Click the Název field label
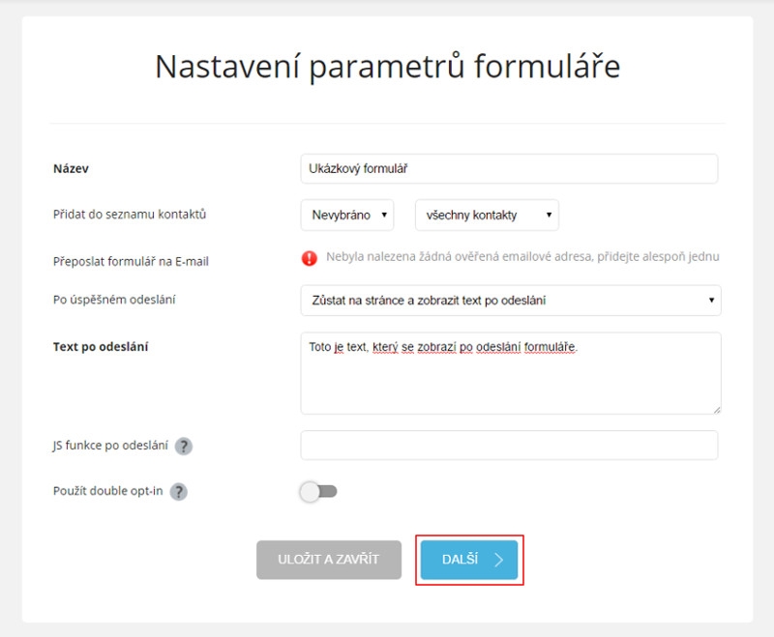 click(x=71, y=168)
